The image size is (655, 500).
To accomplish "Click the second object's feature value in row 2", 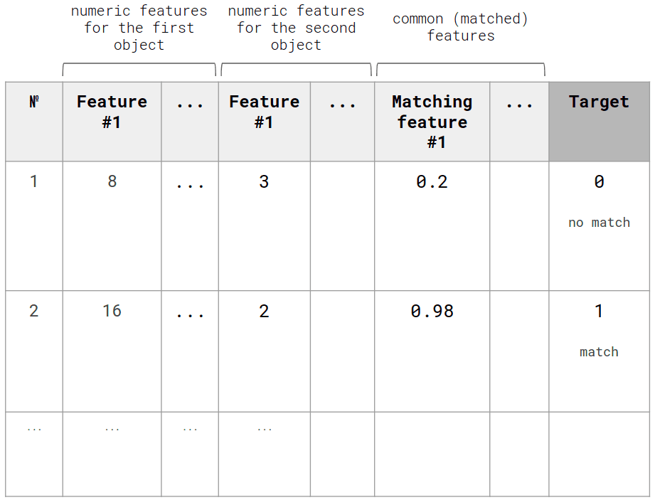I will coord(264,311).
